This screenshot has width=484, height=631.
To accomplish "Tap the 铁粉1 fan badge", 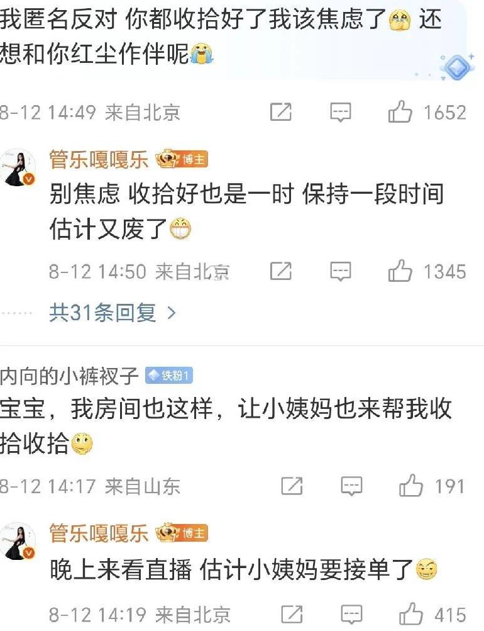I will point(169,376).
